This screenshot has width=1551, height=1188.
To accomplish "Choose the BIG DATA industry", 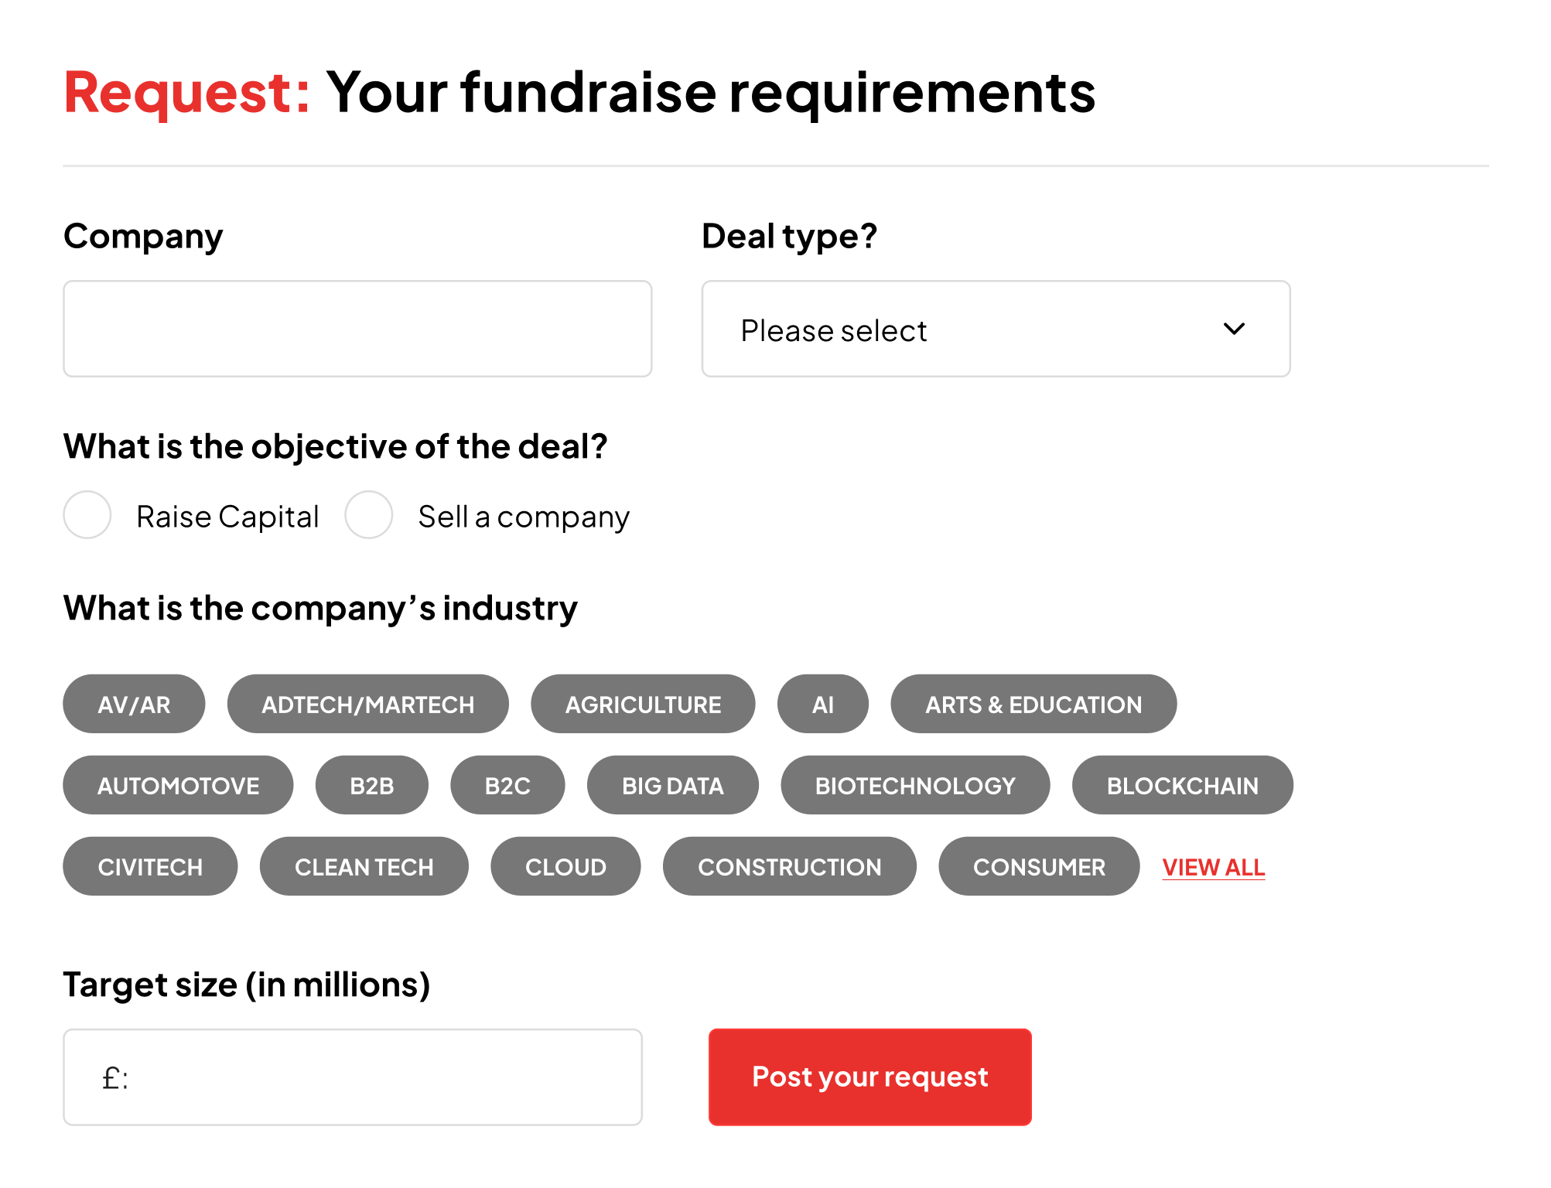I will [x=673, y=785].
